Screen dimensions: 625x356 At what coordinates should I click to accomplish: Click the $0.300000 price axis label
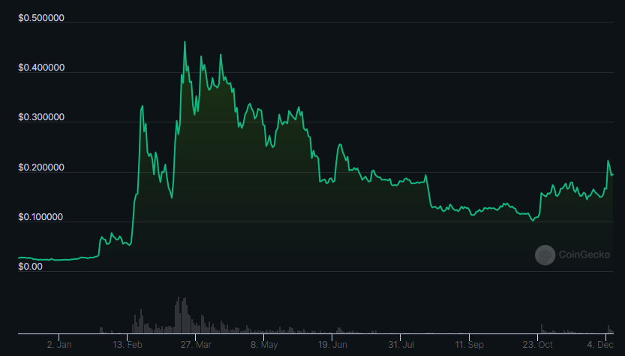41,117
